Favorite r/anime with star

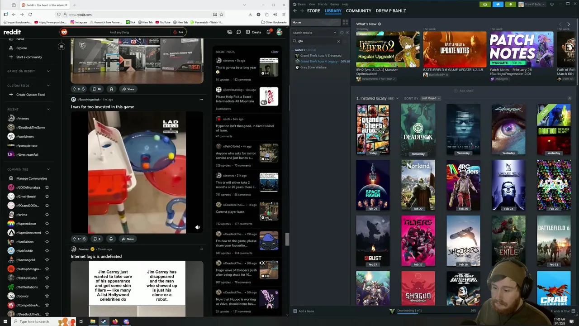(x=47, y=215)
